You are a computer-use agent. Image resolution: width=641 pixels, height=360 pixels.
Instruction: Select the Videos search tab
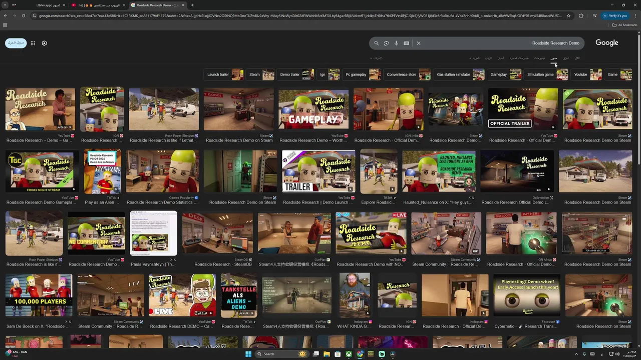click(539, 58)
